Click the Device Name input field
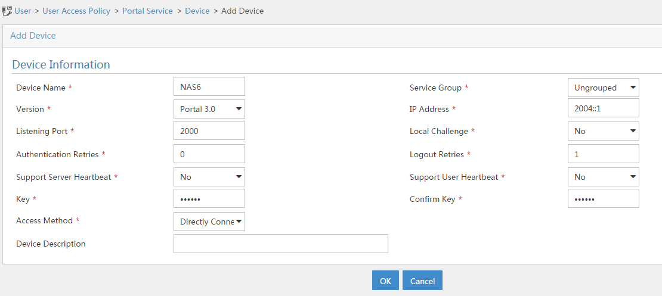 pos(209,86)
